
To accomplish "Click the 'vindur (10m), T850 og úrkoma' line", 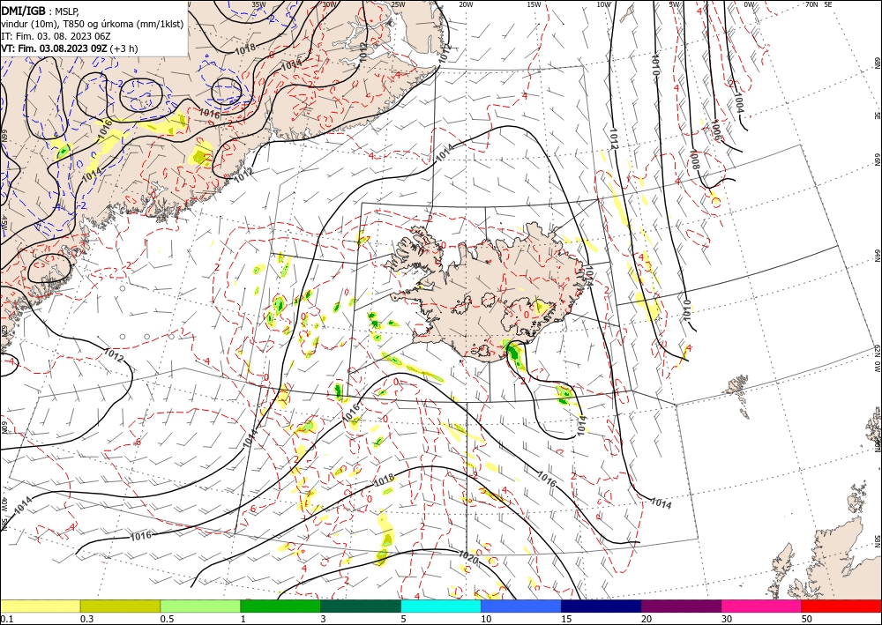I will pos(92,23).
